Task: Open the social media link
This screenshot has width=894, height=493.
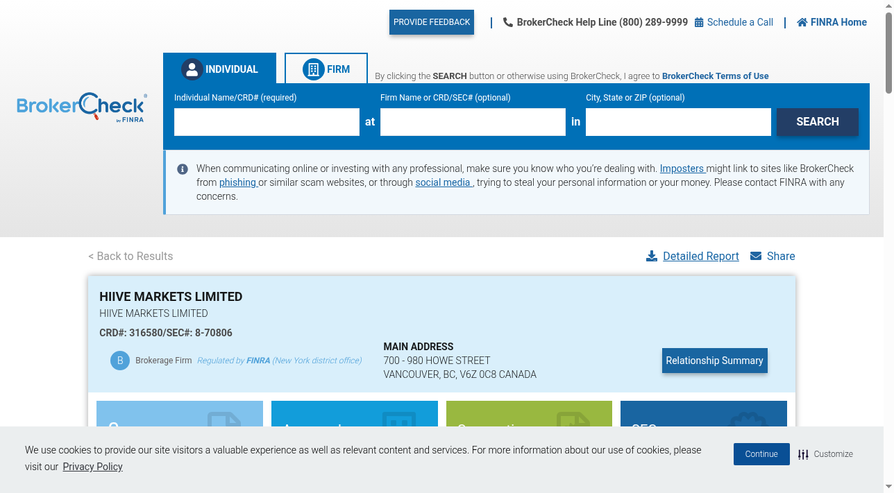Action: (444, 182)
